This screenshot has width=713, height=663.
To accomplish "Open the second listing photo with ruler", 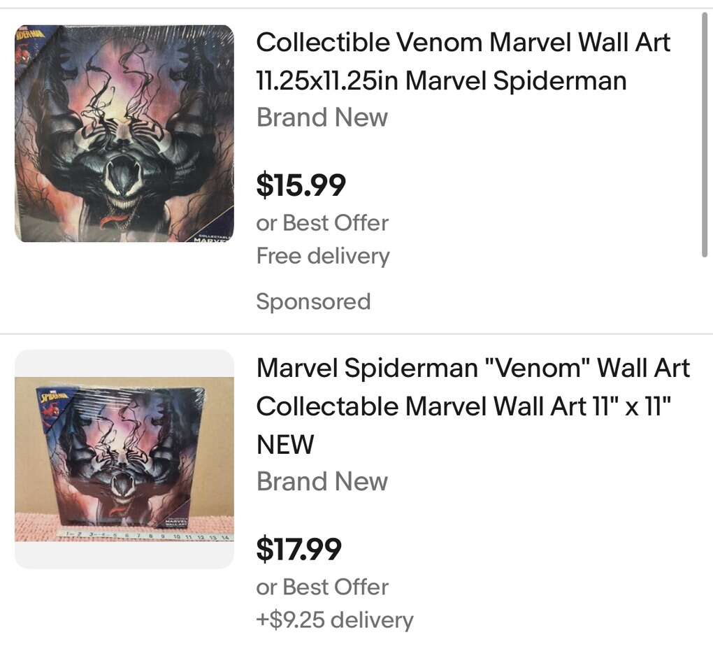I will 124,459.
